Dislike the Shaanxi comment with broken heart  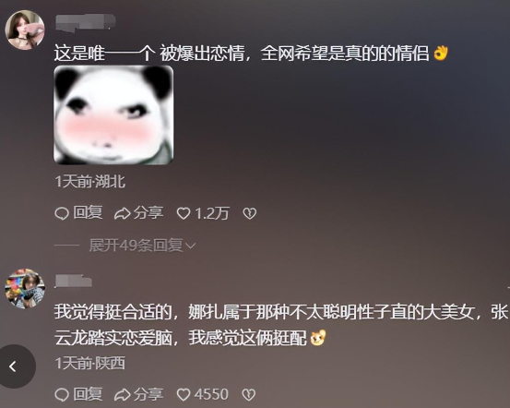pos(249,395)
